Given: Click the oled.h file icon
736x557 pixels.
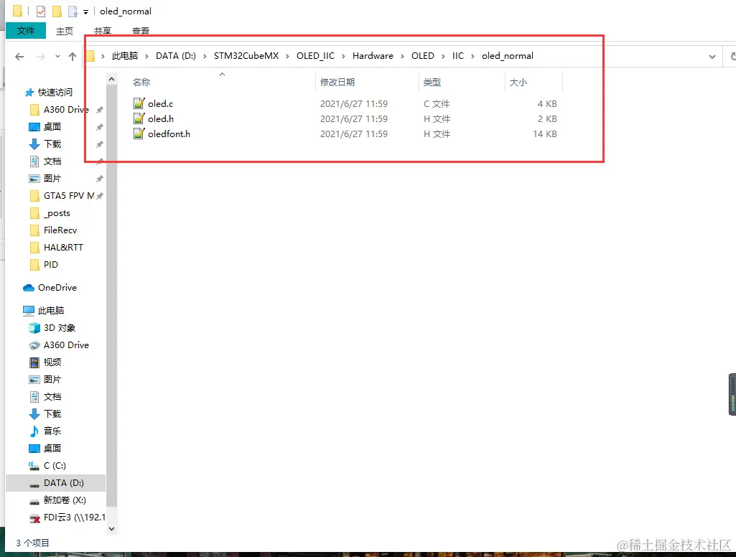Looking at the screenshot, I should (139, 118).
